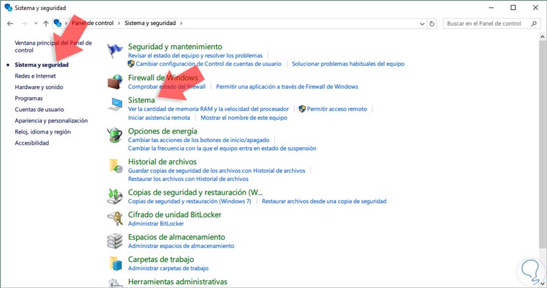Open the Opciones de energía battery icon
Viewport: 547px width, 288px height.
[x=115, y=135]
